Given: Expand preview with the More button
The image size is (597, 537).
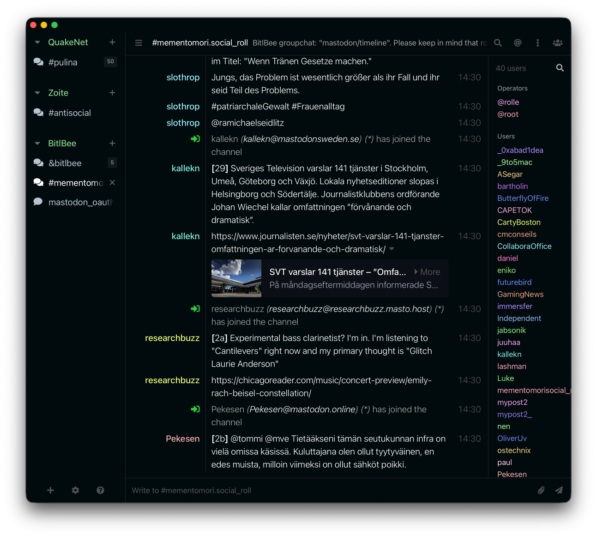Looking at the screenshot, I should 427,272.
